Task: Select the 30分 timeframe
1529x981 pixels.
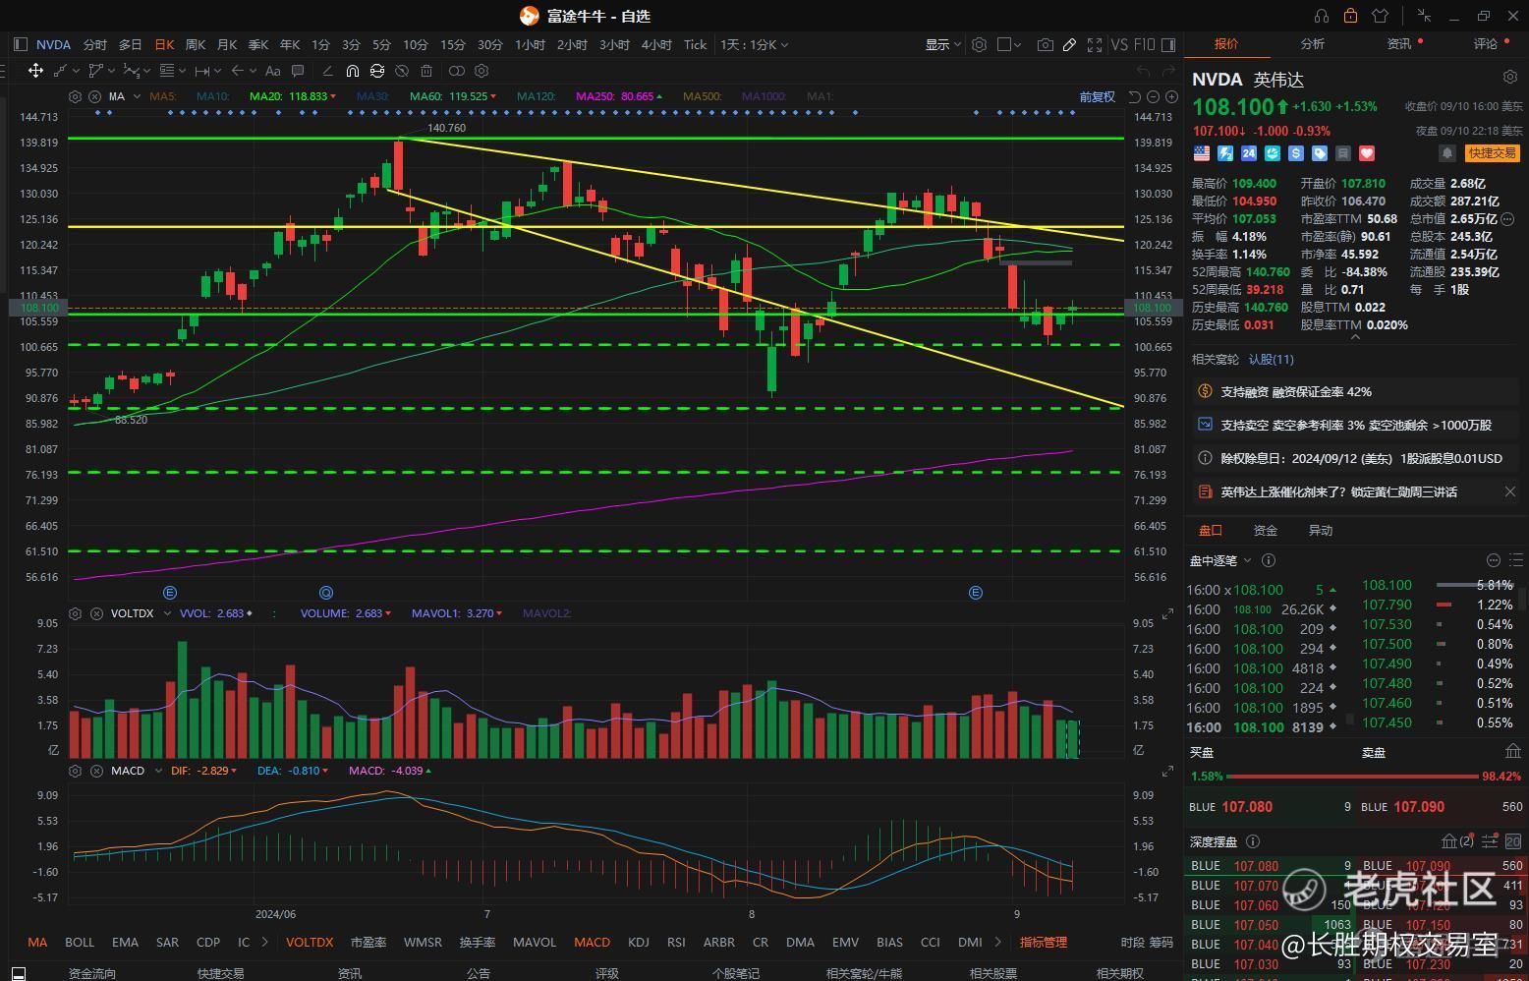Action: (x=490, y=44)
